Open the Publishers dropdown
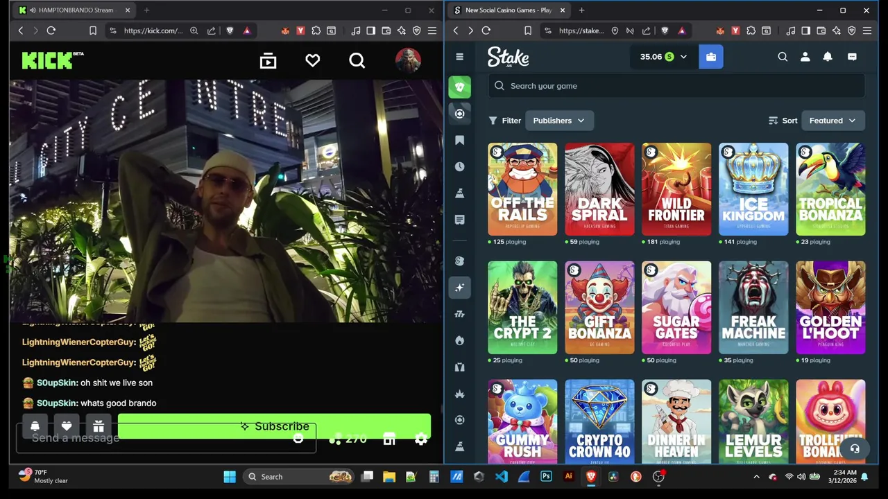Image resolution: width=888 pixels, height=499 pixels. coord(558,121)
